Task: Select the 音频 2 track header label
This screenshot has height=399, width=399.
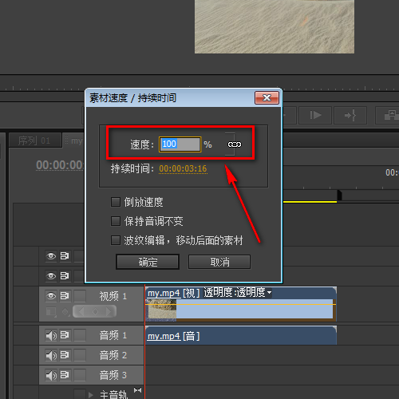Action: click(113, 355)
